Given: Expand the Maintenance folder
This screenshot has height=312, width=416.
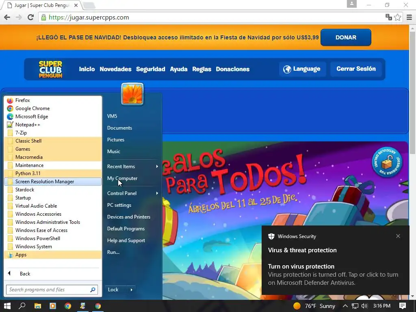Looking at the screenshot, I should point(53,165).
